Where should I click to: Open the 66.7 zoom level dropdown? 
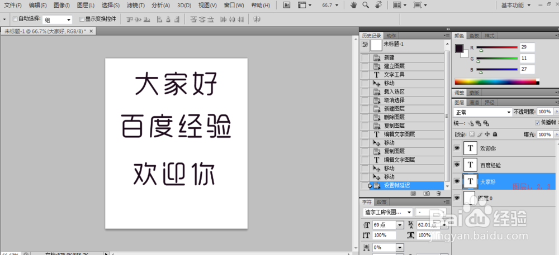click(336, 5)
